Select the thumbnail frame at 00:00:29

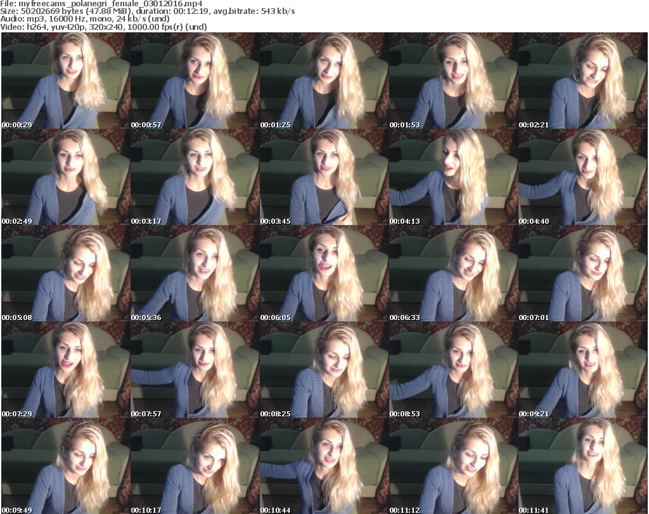[65, 80]
